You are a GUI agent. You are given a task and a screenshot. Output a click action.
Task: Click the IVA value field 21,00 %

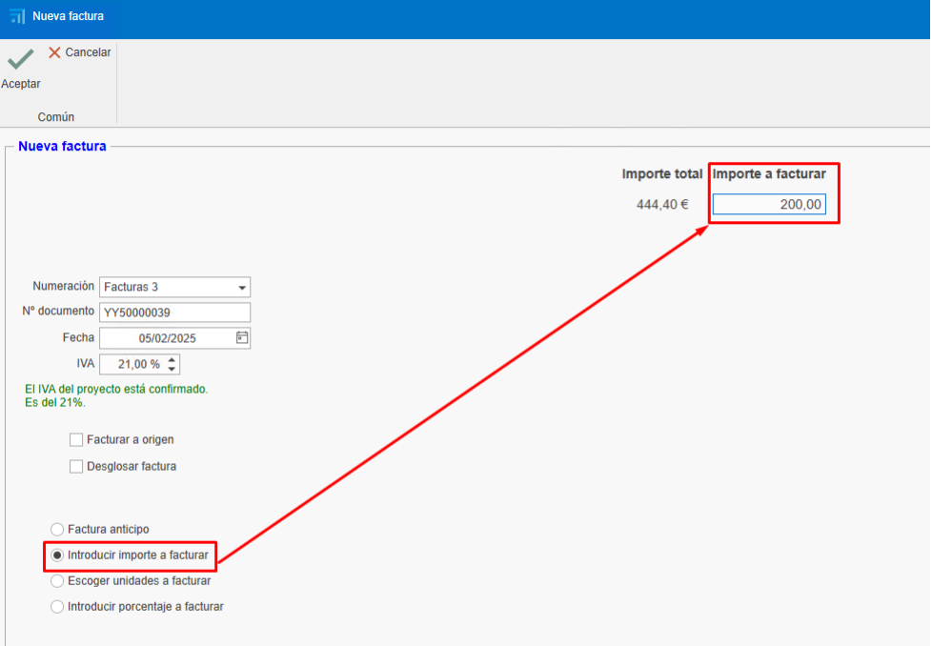[x=132, y=364]
